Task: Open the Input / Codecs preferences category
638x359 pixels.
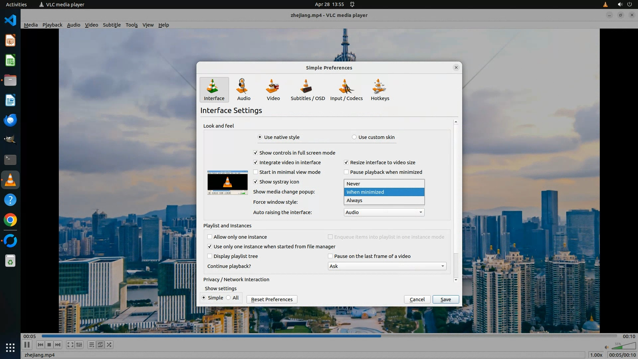Action: pos(346,89)
